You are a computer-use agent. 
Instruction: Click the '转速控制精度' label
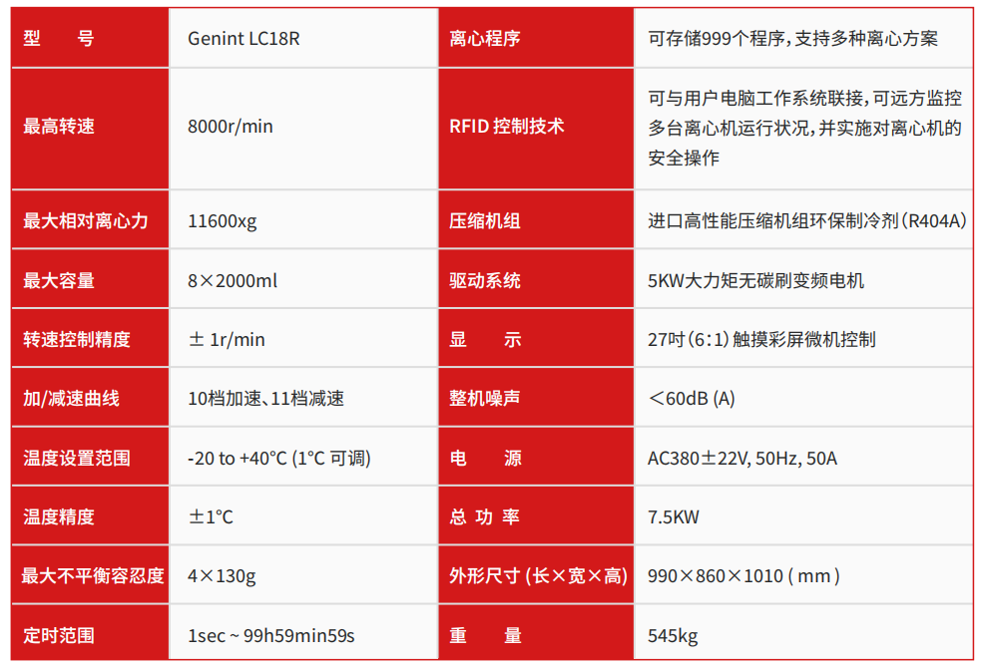77,339
